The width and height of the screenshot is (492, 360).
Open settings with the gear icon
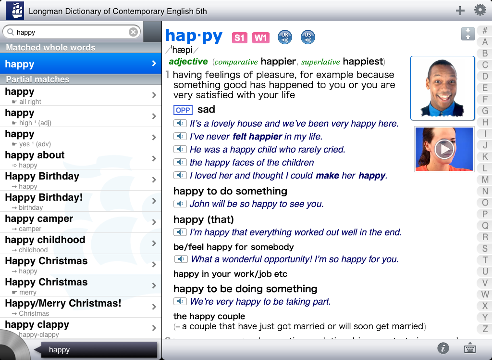(480, 10)
